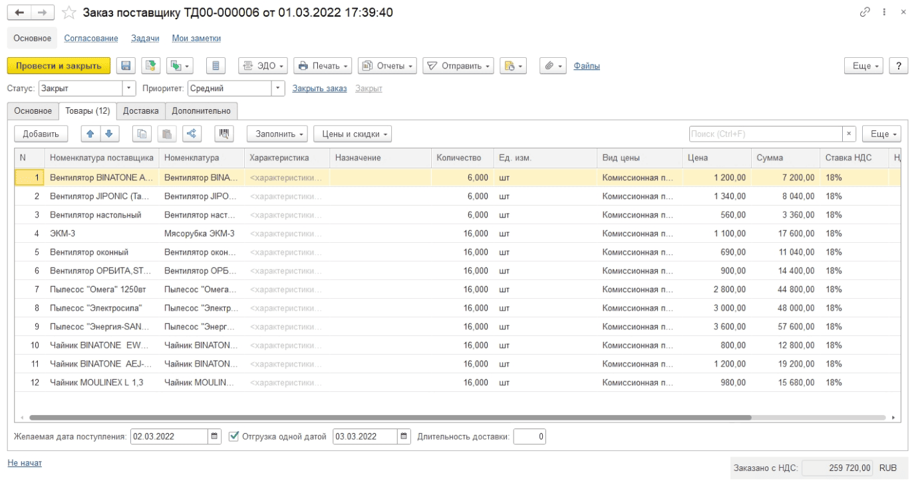The height and width of the screenshot is (487, 918).
Task: Add document to favorites with star icon
Action: [68, 13]
